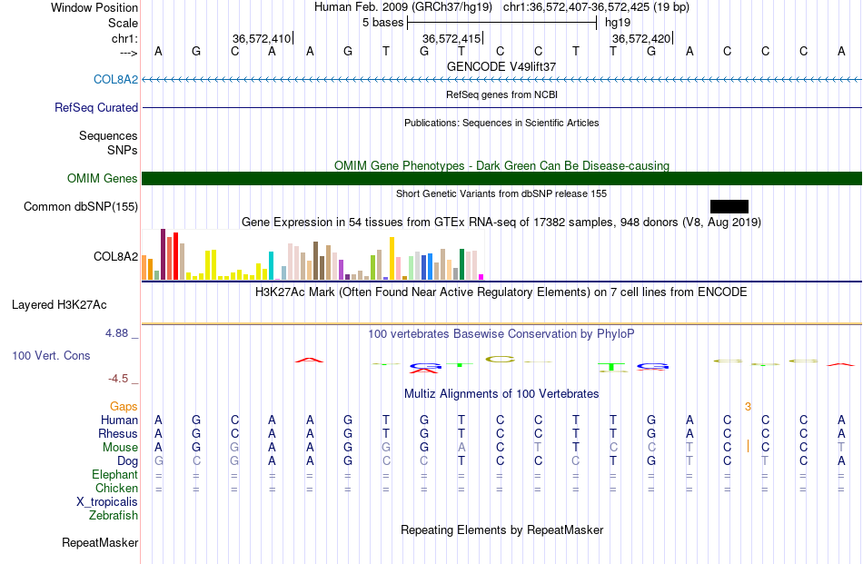This screenshot has height=564, width=863.
Task: Click the -4.5 conservation scale minimum
Action: coord(118,379)
